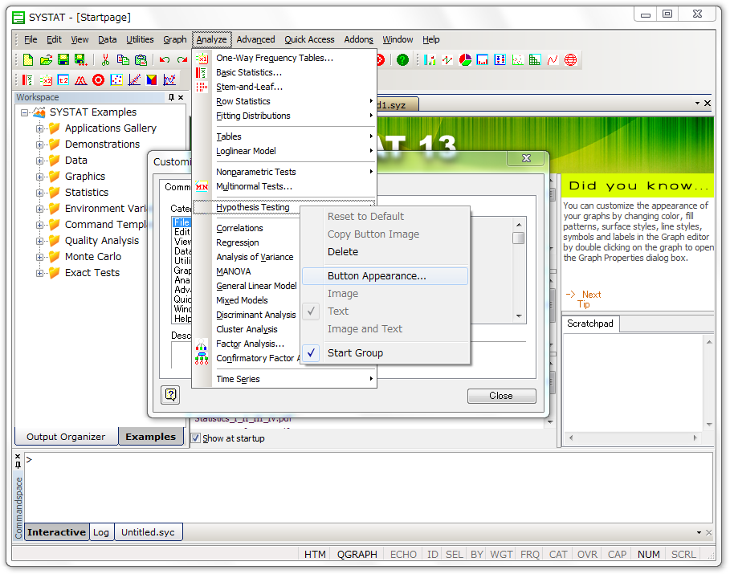This screenshot has width=730, height=574.
Task: Click the Cut scissors icon
Action: click(105, 59)
